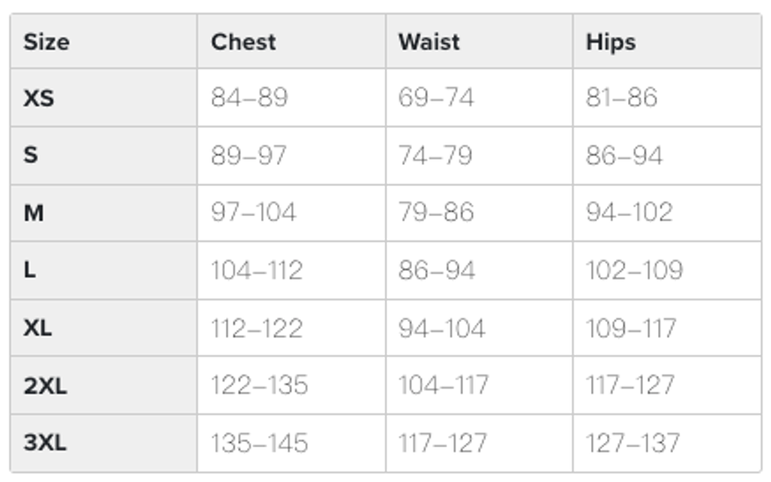Screen dimensions: 771x482
Task: Click the Waist column header
Action: 429,42
